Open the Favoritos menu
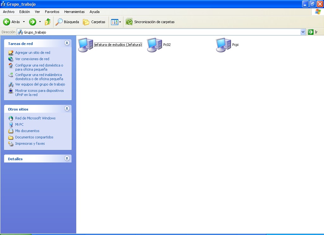 tap(52, 12)
